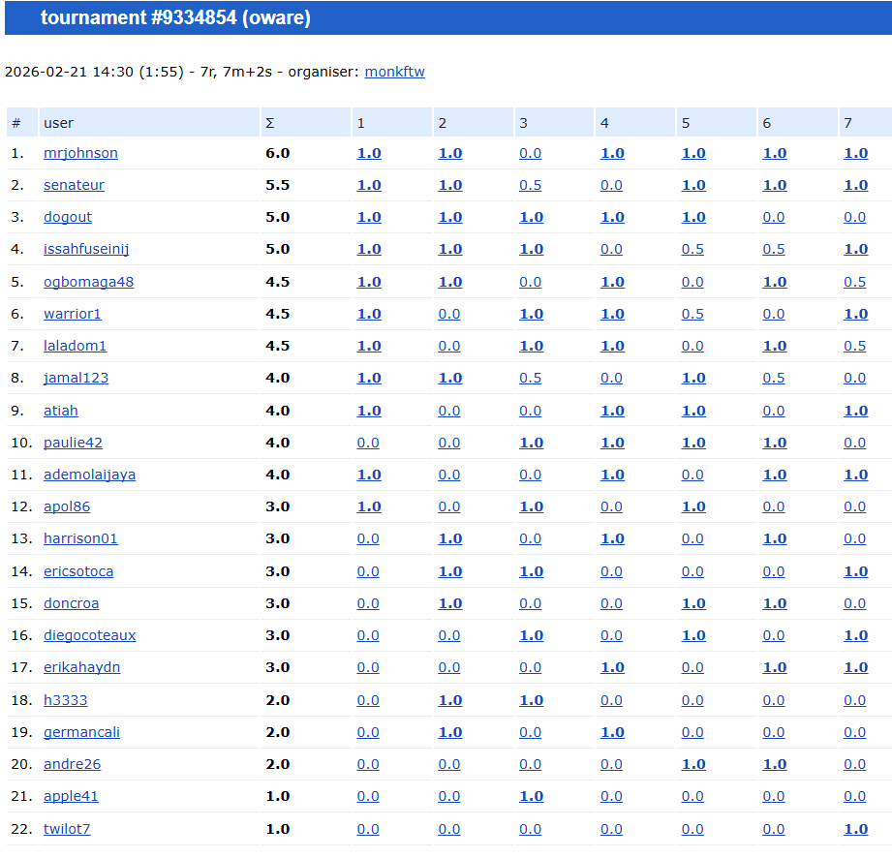Image resolution: width=892 pixels, height=858 pixels.
Task: Open dogout's player page
Action: pos(68,217)
